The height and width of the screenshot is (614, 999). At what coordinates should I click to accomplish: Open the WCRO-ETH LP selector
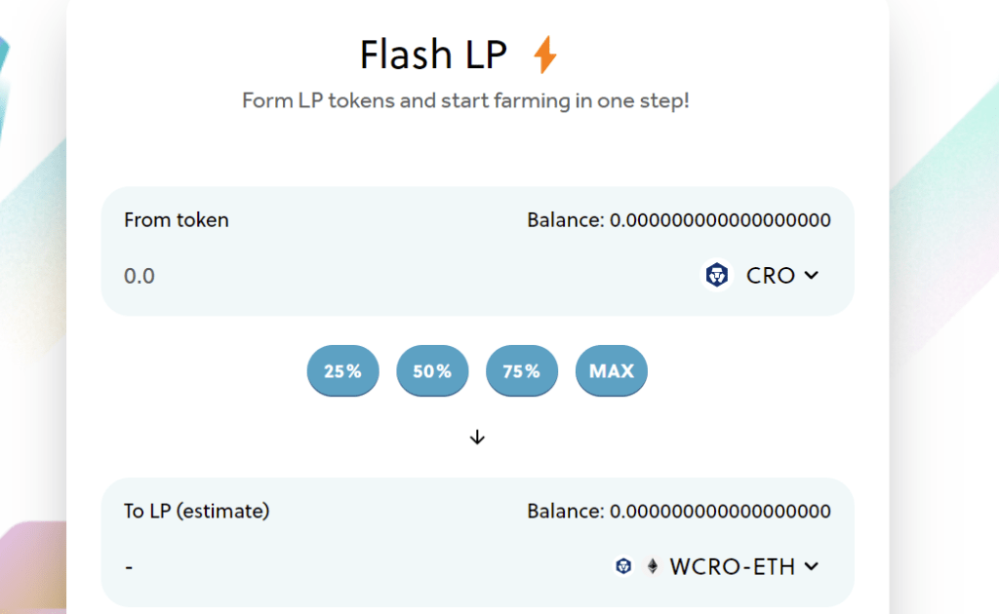732,566
